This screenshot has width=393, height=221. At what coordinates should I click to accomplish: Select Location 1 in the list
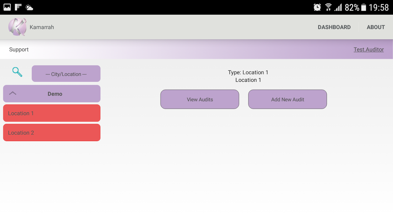point(52,113)
